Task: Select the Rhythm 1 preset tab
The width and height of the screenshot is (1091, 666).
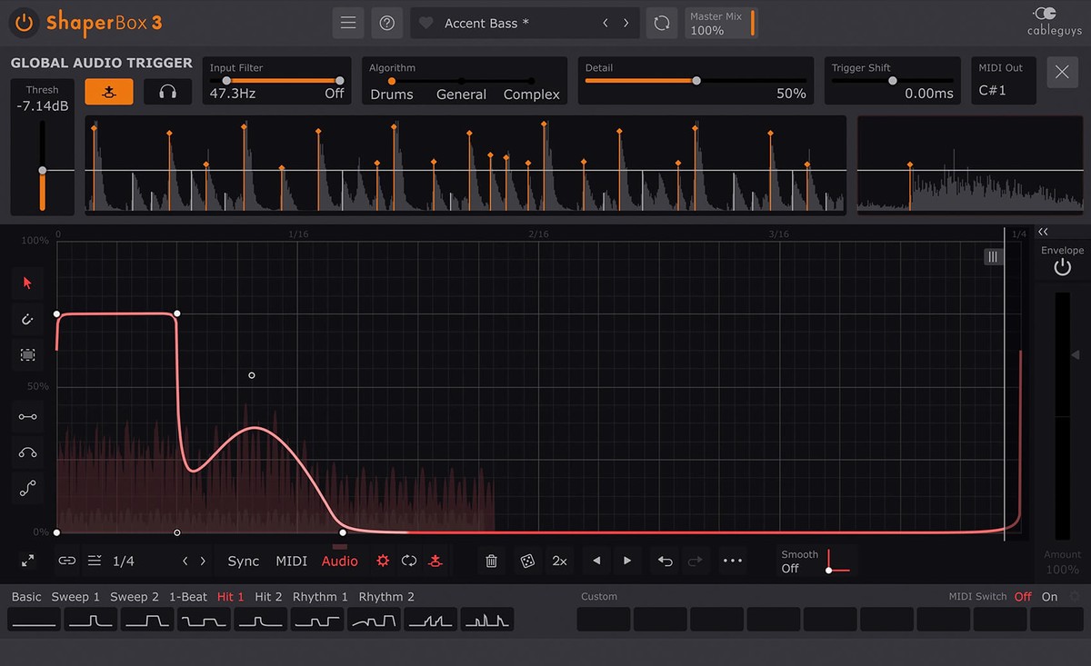Action: coord(320,597)
